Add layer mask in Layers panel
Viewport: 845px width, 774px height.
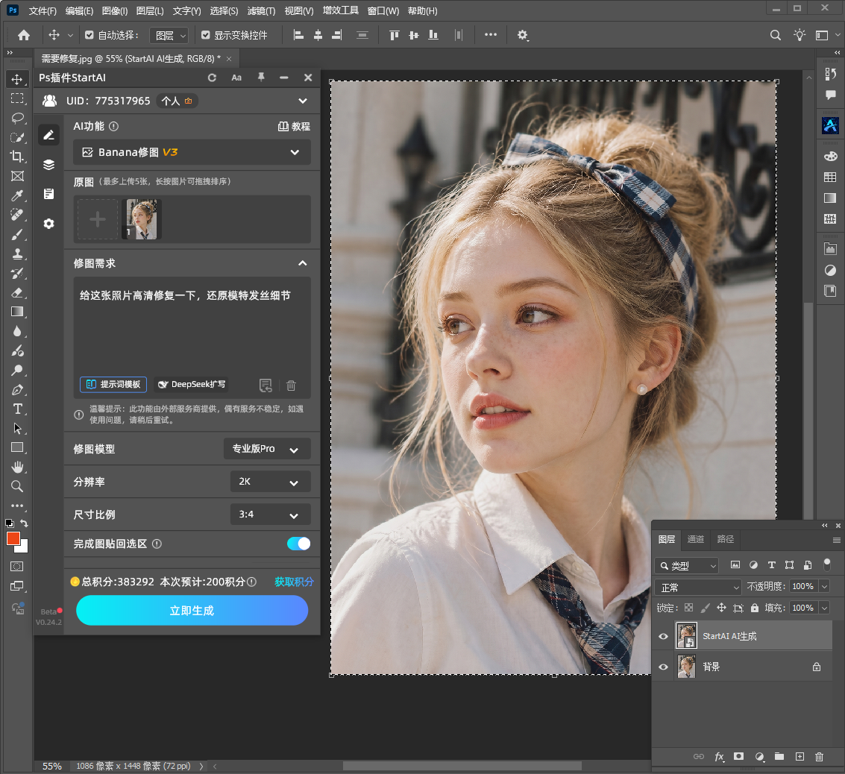(x=739, y=756)
